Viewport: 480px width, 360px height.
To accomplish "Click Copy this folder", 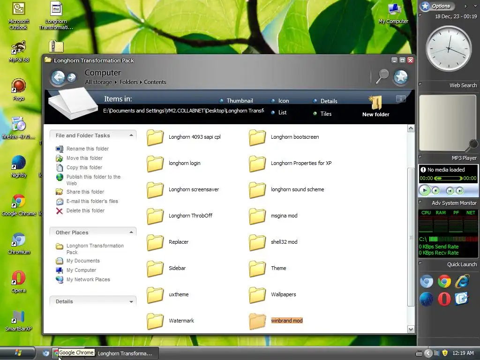I will point(79,167).
